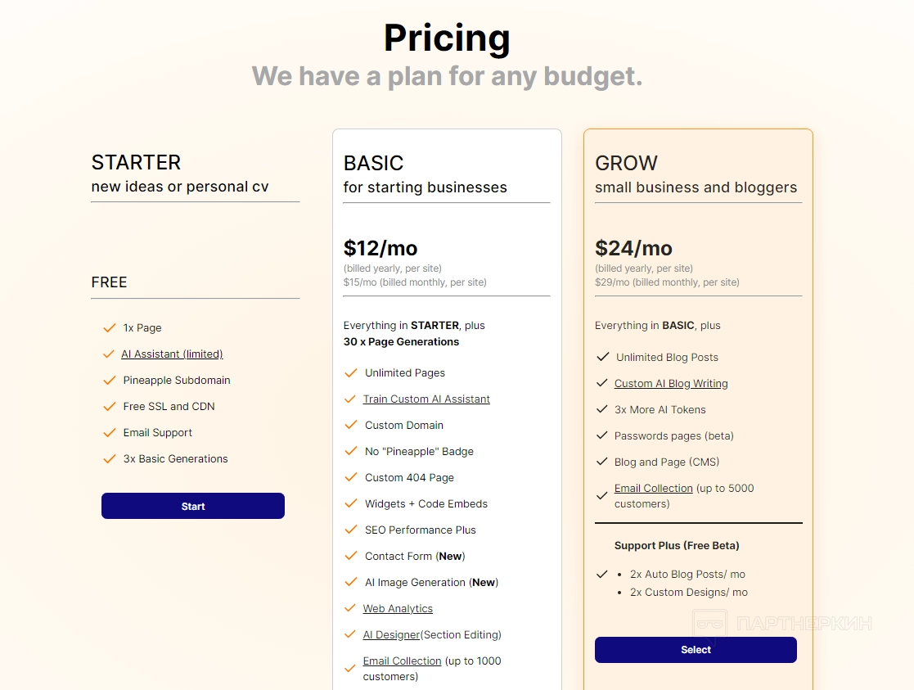Open the AI Assistant (limited) link
This screenshot has height=690, width=914.
[x=172, y=354]
